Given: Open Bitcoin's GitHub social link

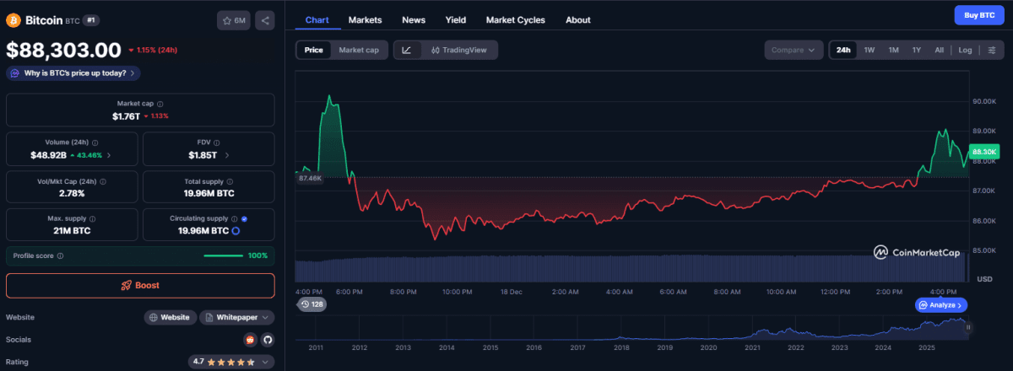Looking at the screenshot, I should 268,340.
